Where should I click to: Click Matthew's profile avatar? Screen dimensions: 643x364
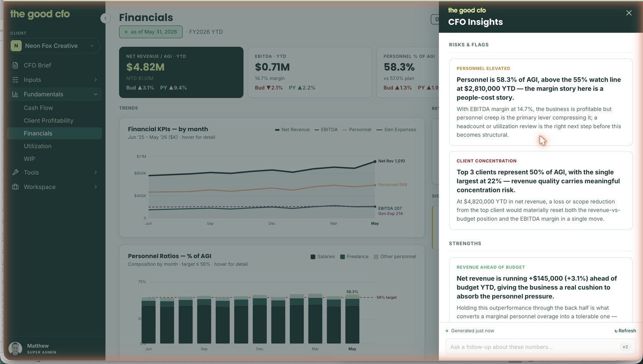[15, 348]
